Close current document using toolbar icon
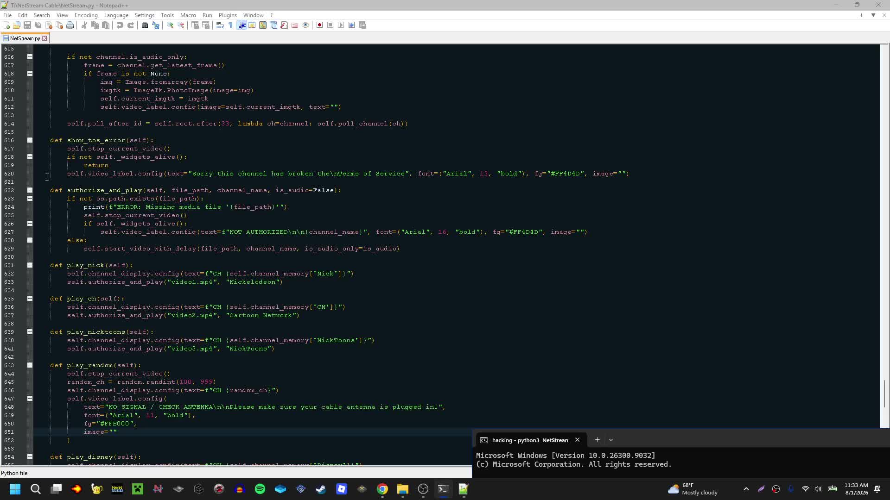Image resolution: width=890 pixels, height=500 pixels. point(49,25)
